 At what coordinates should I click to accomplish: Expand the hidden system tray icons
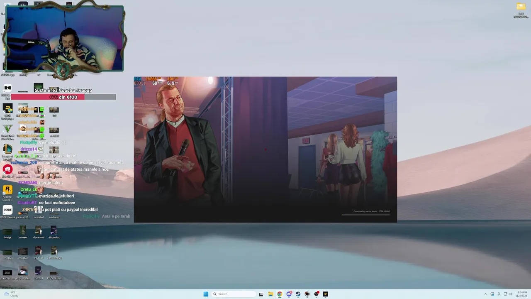click(x=485, y=294)
